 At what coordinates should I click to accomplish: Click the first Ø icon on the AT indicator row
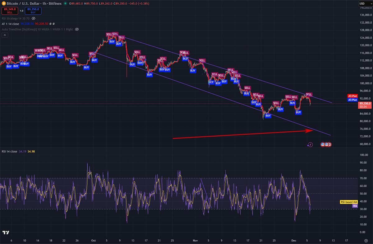click(x=50, y=24)
